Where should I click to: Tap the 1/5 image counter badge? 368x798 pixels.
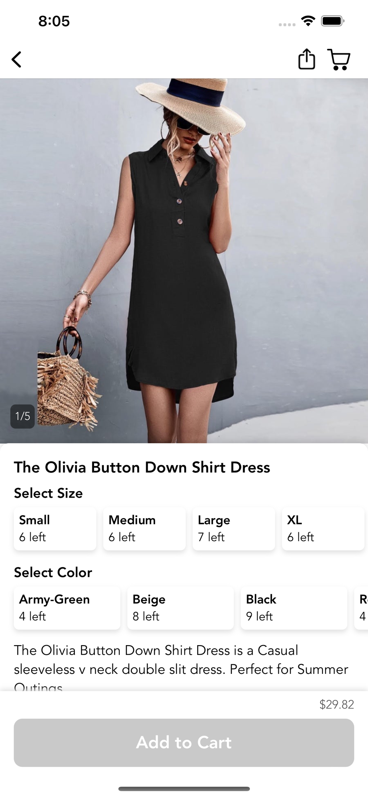click(x=22, y=416)
